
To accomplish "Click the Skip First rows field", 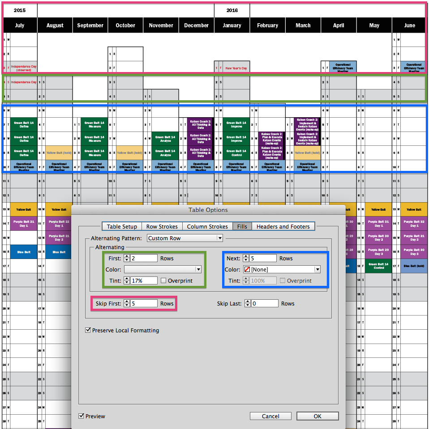I will point(144,303).
